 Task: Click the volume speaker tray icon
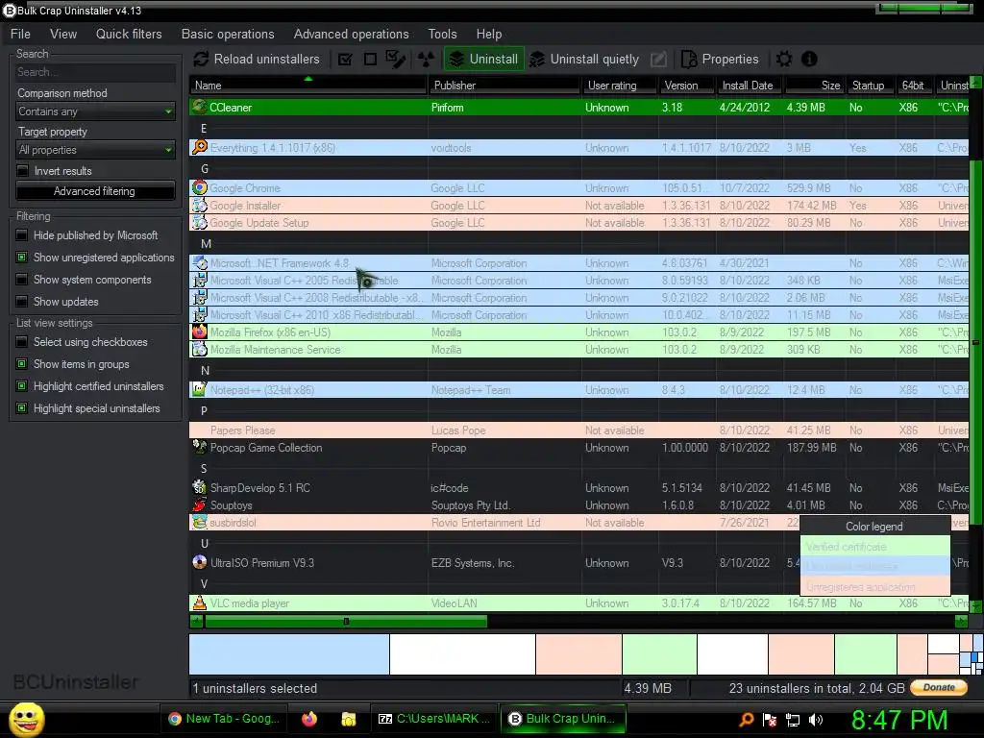tap(816, 720)
